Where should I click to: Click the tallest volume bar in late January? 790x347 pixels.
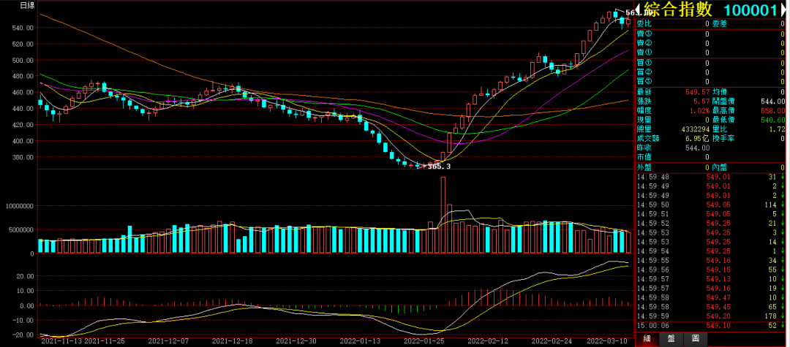[x=443, y=215]
